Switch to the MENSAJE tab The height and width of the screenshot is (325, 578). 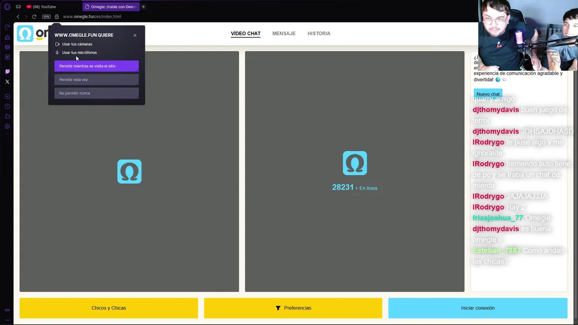point(284,33)
